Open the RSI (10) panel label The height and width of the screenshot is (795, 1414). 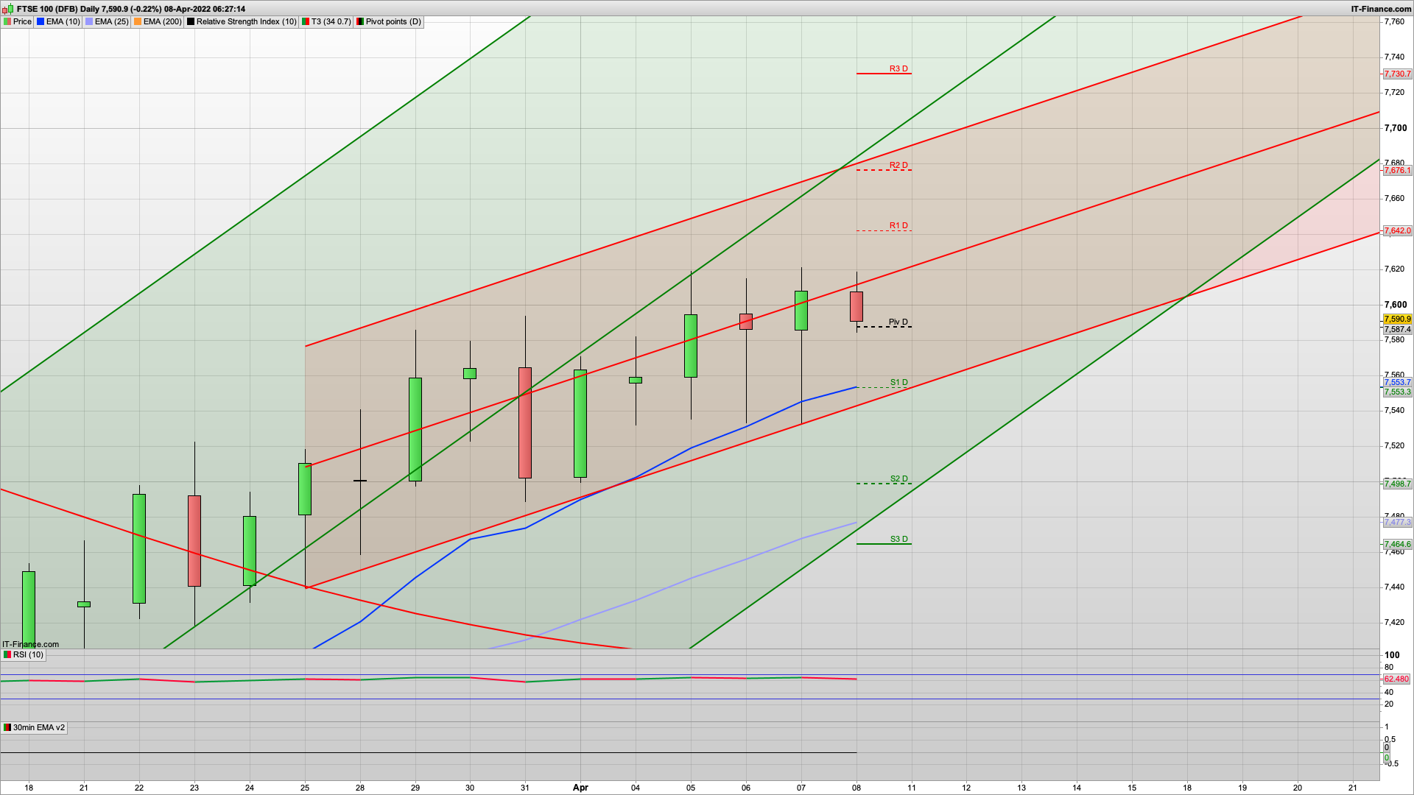pos(24,655)
